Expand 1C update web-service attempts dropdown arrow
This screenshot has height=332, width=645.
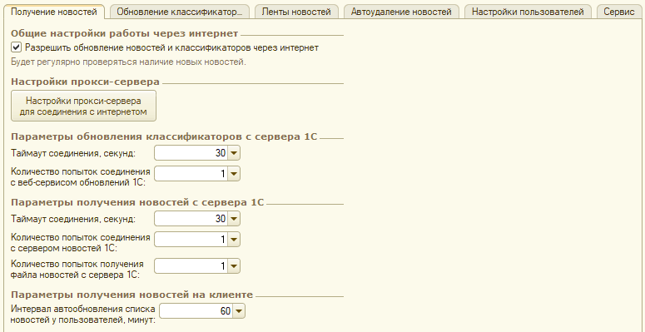[234, 174]
